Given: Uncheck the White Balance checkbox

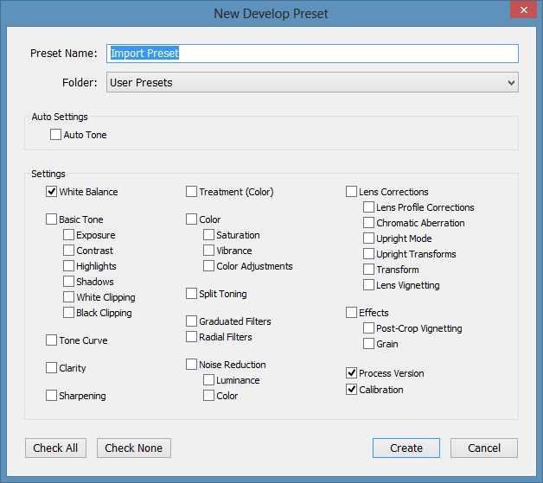Looking at the screenshot, I should (52, 192).
